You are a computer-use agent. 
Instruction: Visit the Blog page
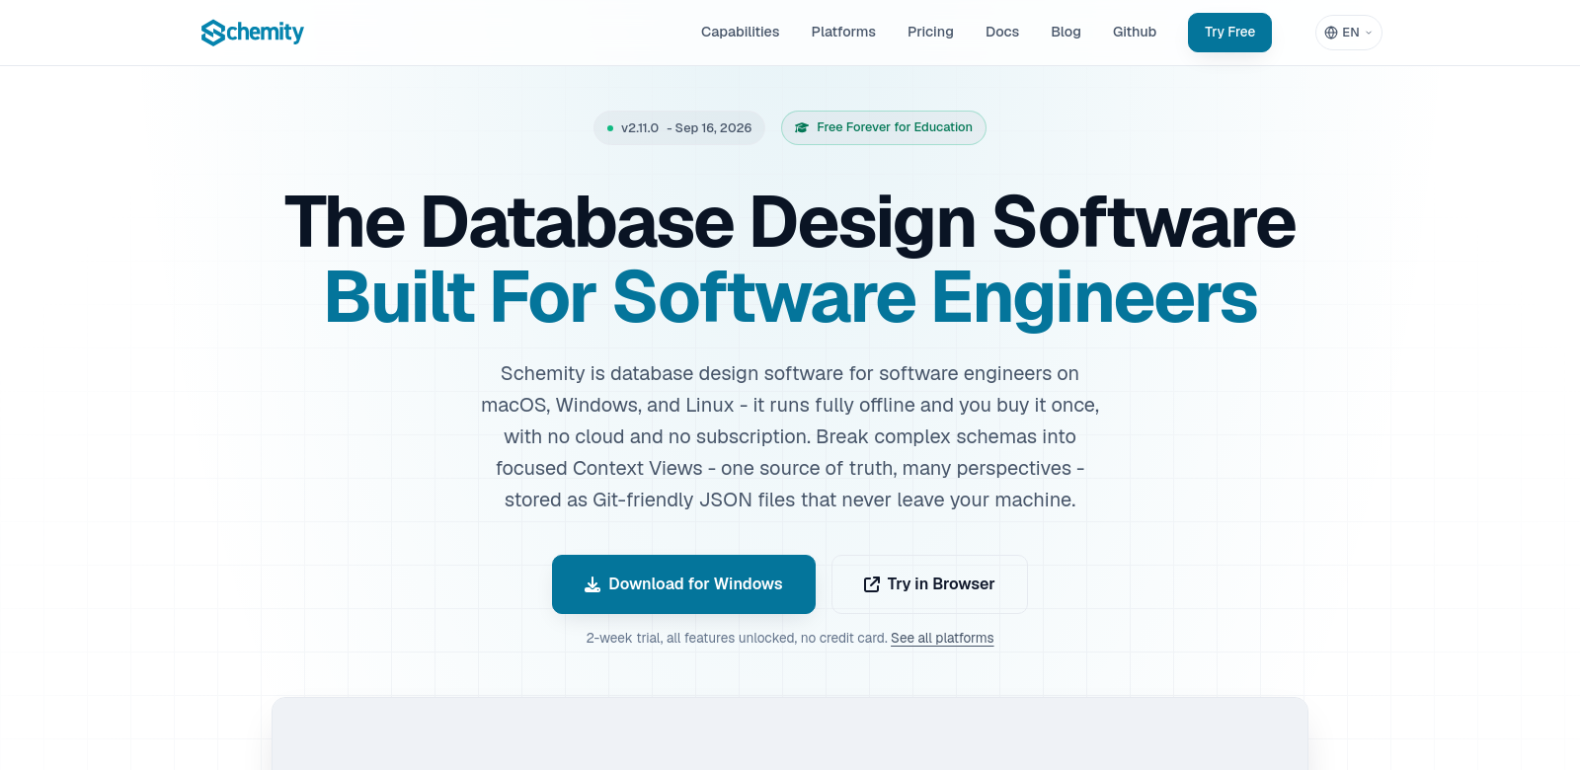1066,32
